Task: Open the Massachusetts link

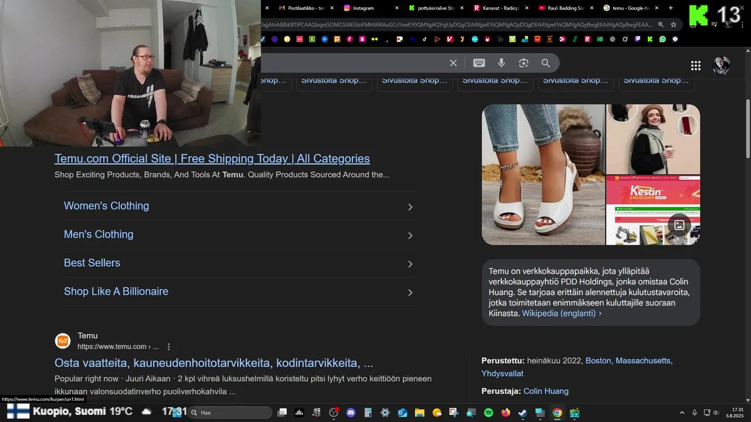Action: pos(642,360)
